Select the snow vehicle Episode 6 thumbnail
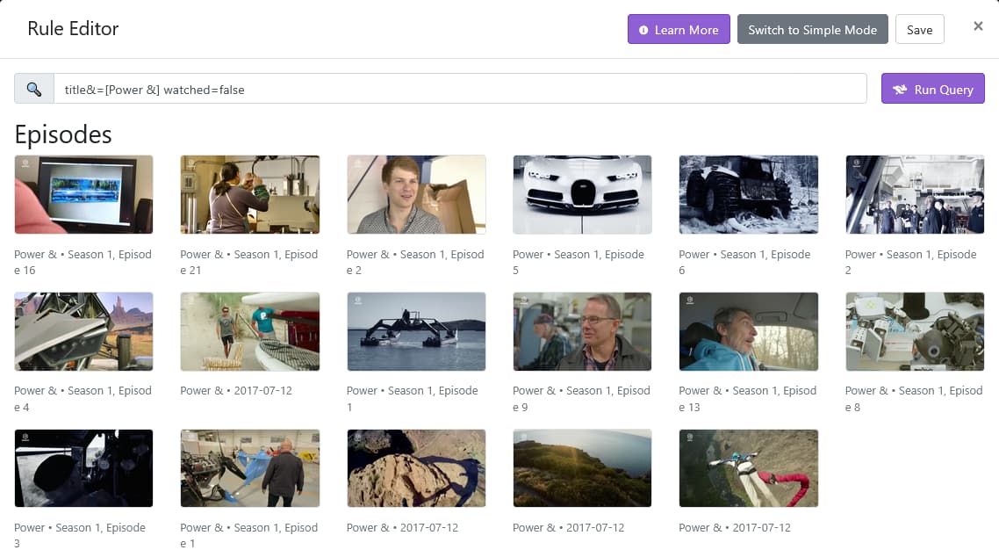Viewport: 999px width, 550px height. [748, 194]
